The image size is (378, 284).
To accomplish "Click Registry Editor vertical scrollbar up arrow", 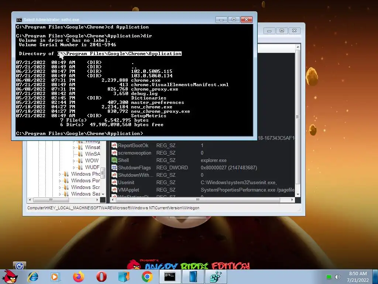I will tap(298, 47).
